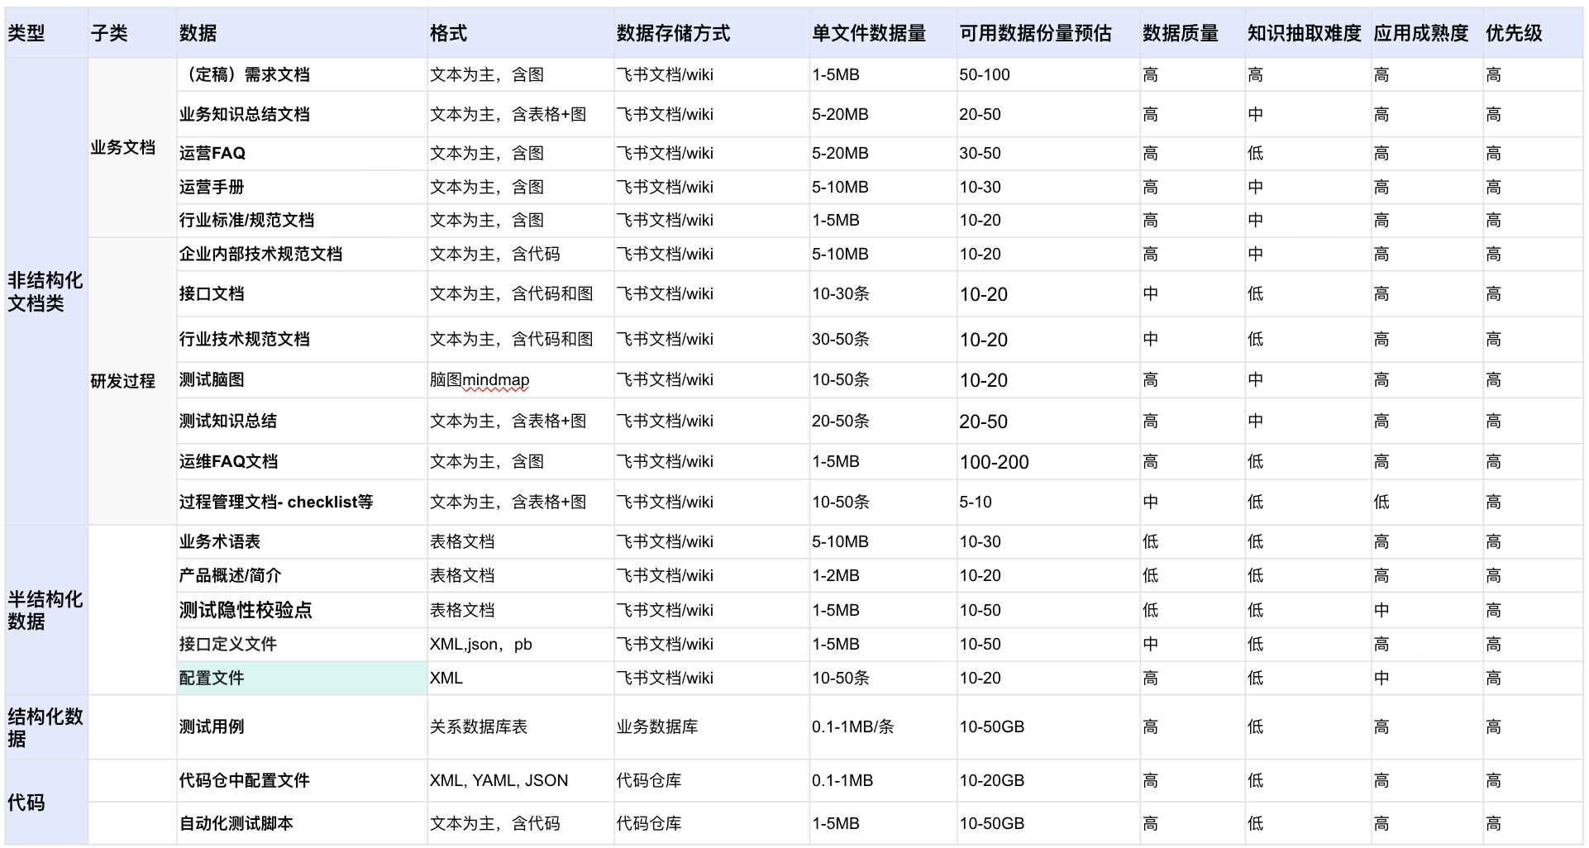Screen dimensions: 1589x848
Task: Click the 过程管理文档- checklist等 cell
Action: (x=276, y=503)
